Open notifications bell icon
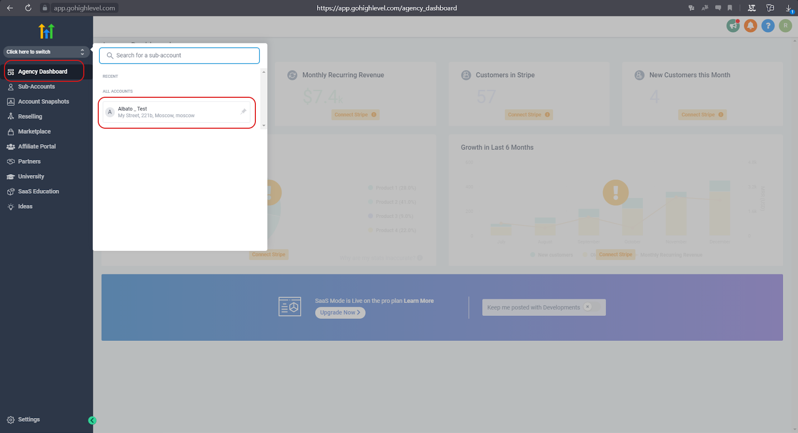 pos(751,25)
